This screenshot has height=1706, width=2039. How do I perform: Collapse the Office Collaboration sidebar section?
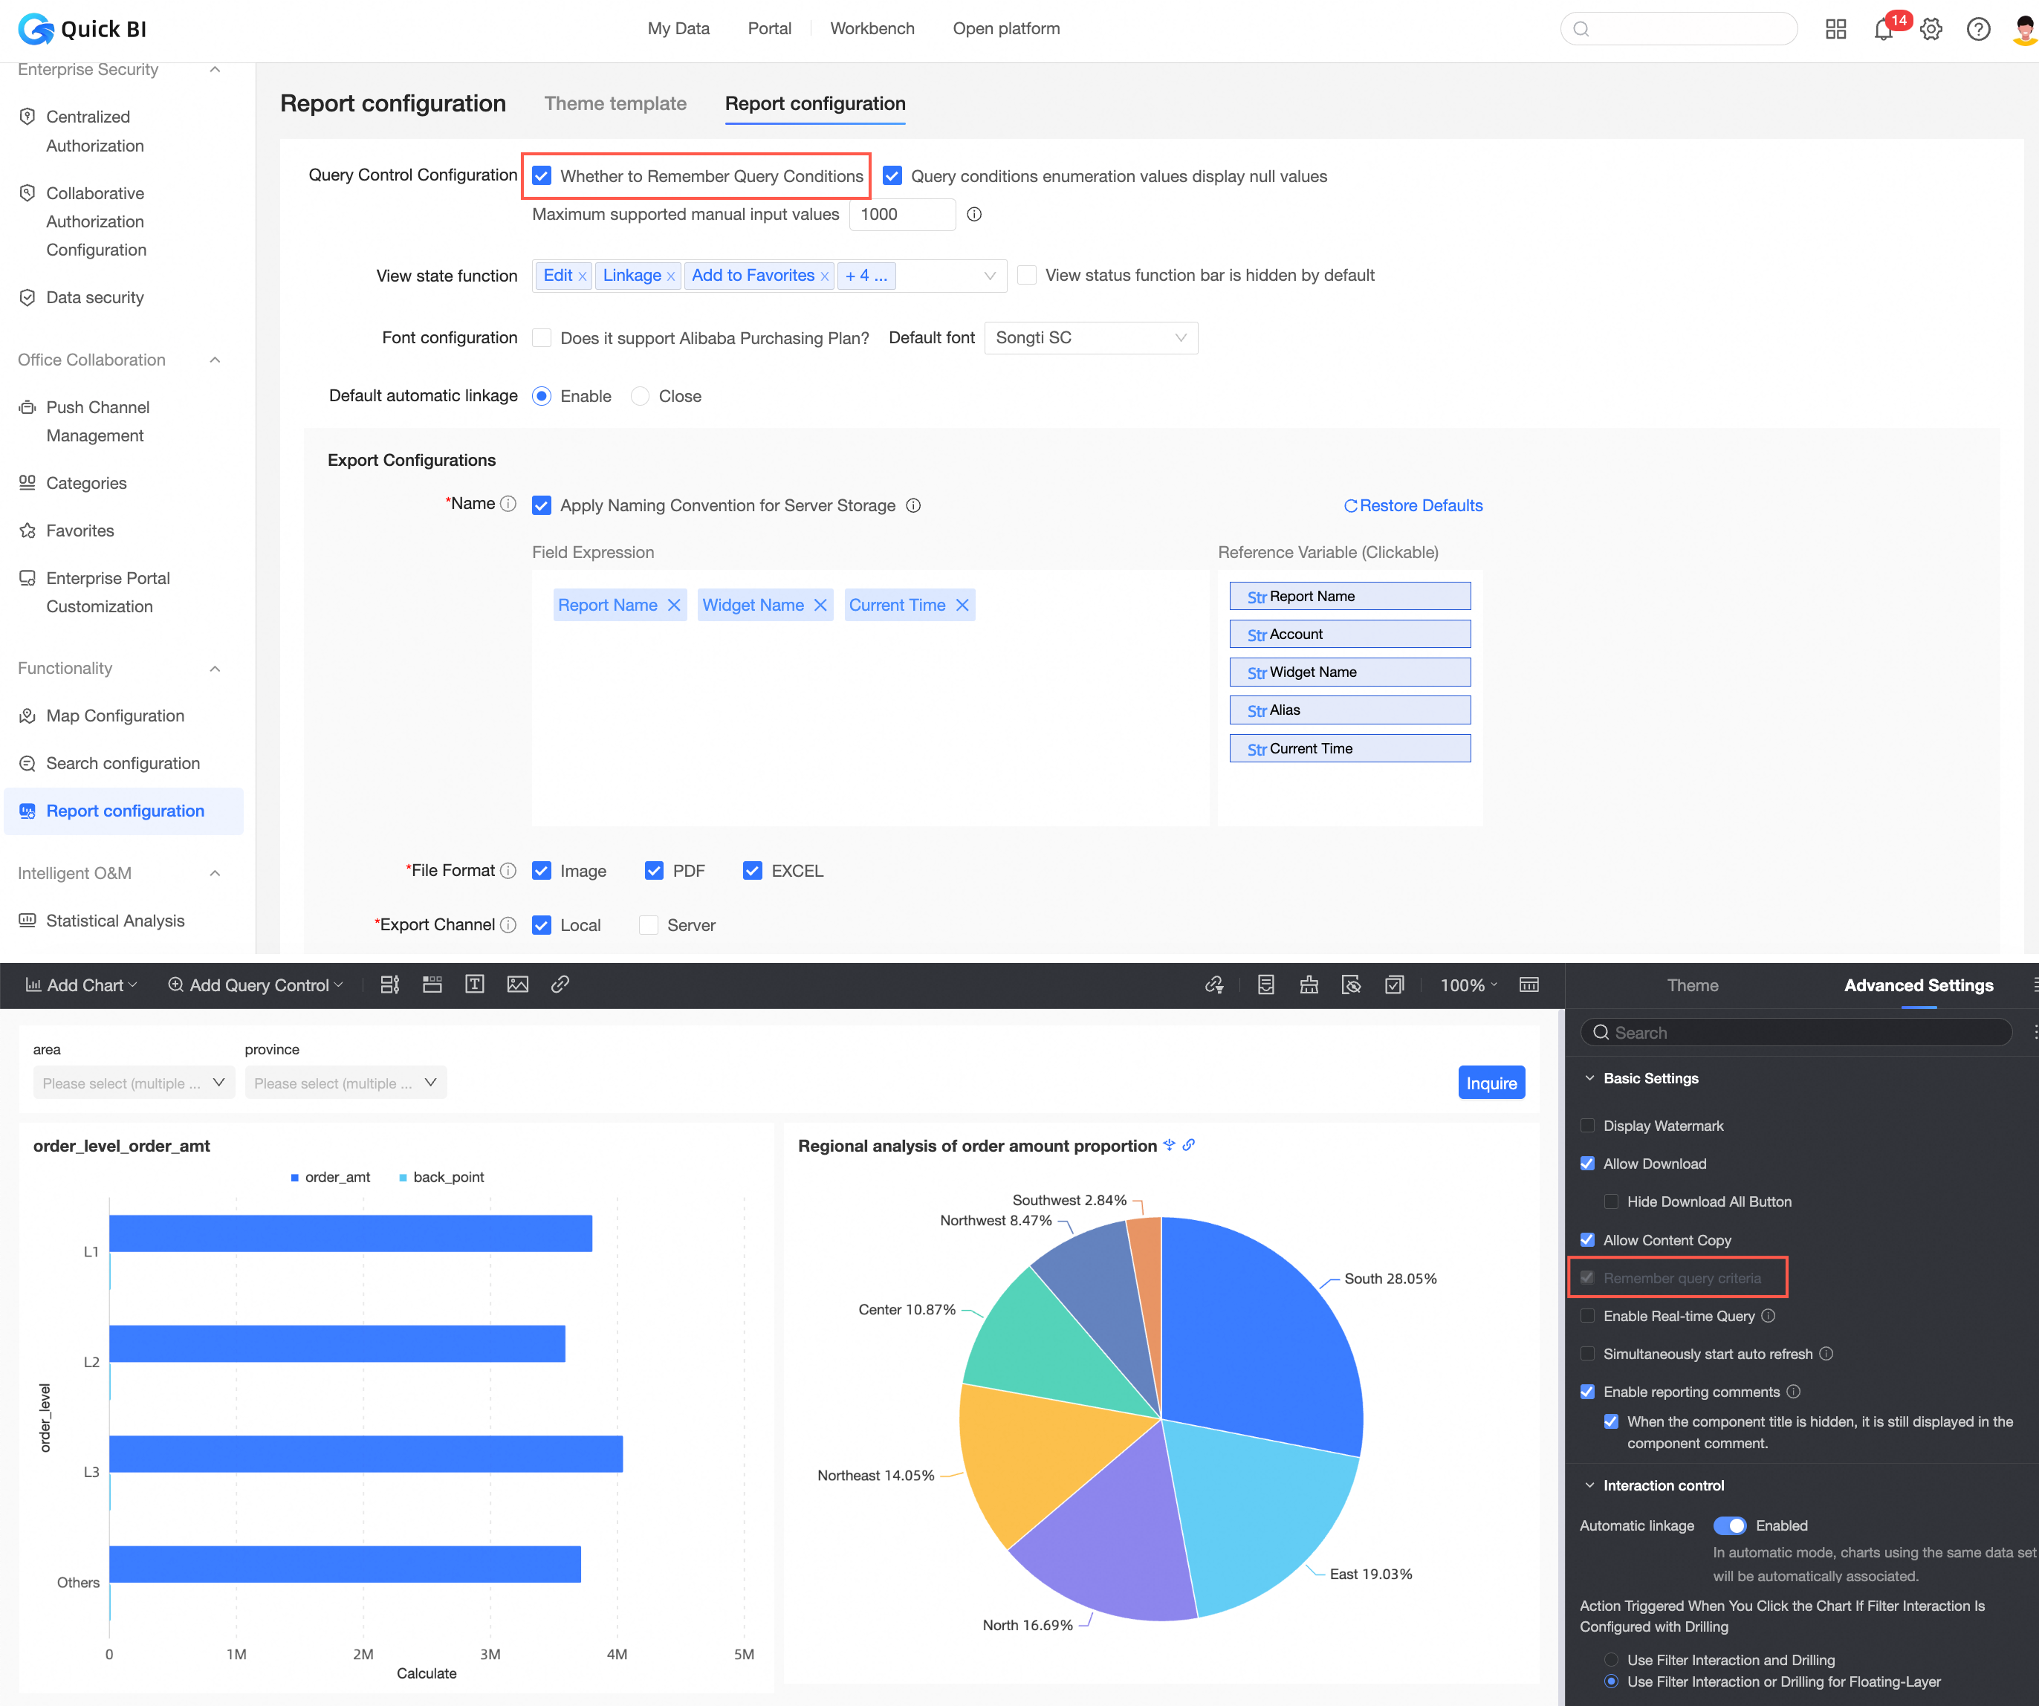click(215, 360)
